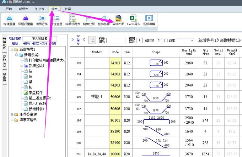The width and height of the screenshot is (242, 157).
Task: Click the 记 note button
Action: [x=92, y=40]
